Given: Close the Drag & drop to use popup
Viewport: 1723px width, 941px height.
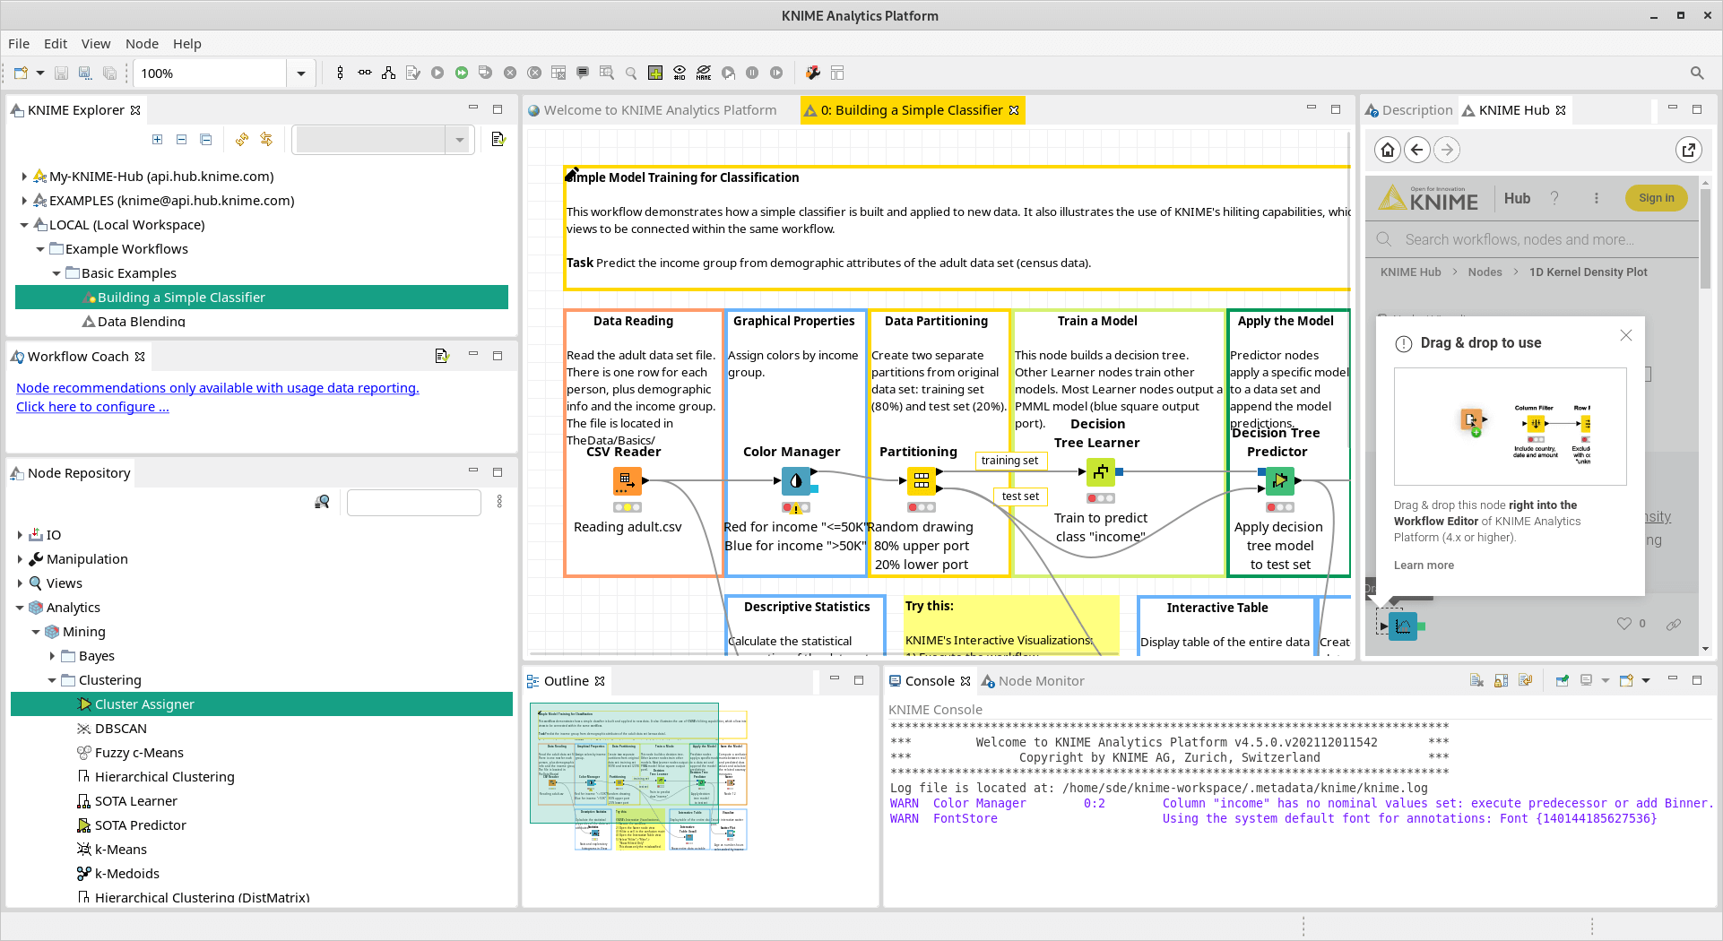Looking at the screenshot, I should tap(1626, 335).
